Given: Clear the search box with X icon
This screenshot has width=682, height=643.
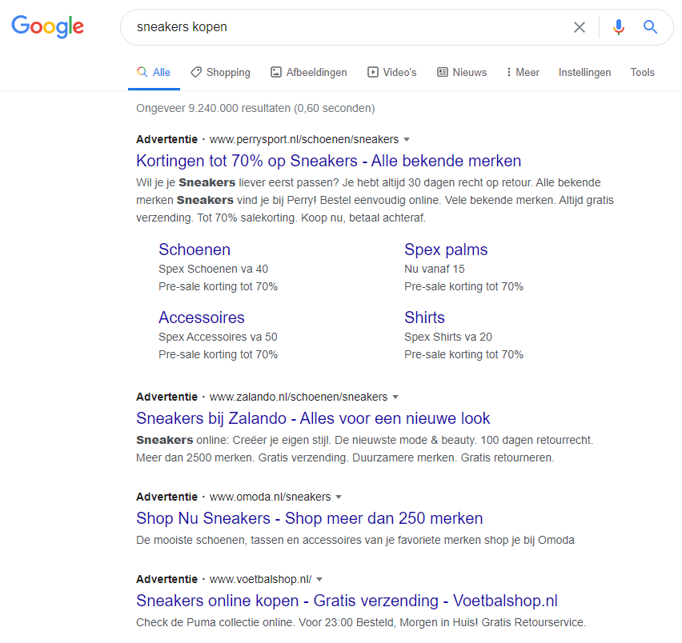Looking at the screenshot, I should 579,27.
